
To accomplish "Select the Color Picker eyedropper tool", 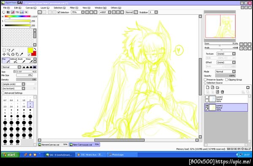I will tap(22, 54).
